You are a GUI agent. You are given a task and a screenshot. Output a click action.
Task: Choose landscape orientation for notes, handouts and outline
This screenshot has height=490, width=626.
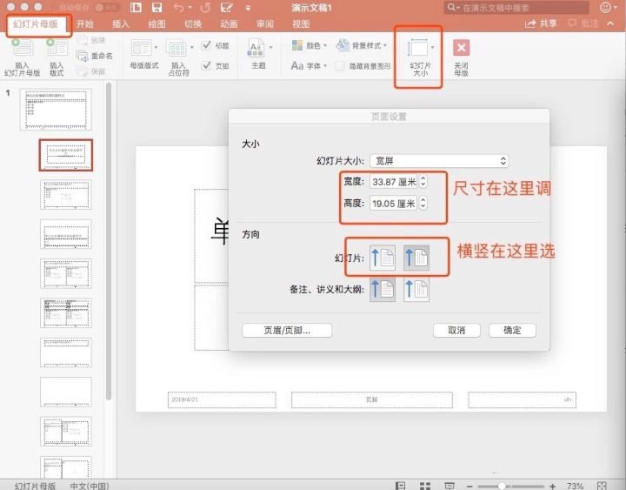[x=416, y=290]
